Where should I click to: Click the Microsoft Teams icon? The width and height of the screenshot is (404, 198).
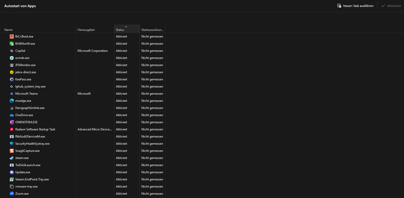12,94
